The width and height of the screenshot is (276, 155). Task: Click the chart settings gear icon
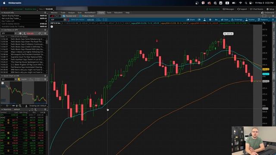click(x=210, y=20)
